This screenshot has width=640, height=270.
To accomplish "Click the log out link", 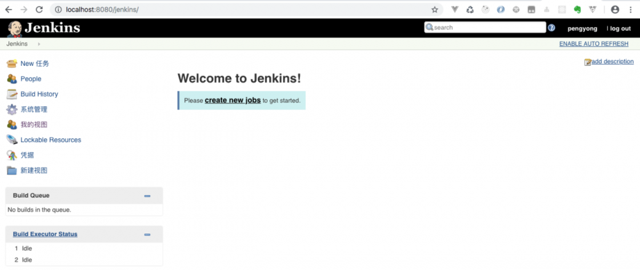I will 620,29.
